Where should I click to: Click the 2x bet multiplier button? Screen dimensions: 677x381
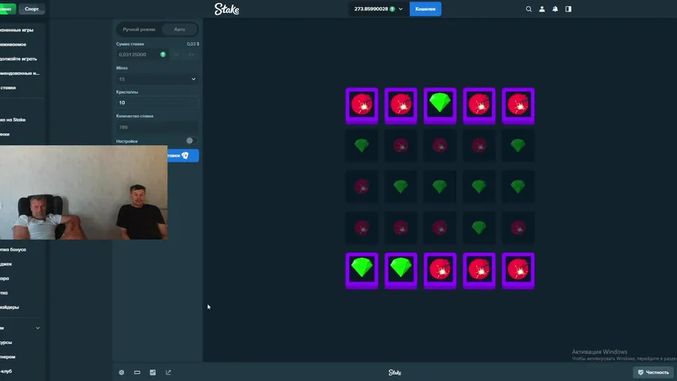click(190, 55)
